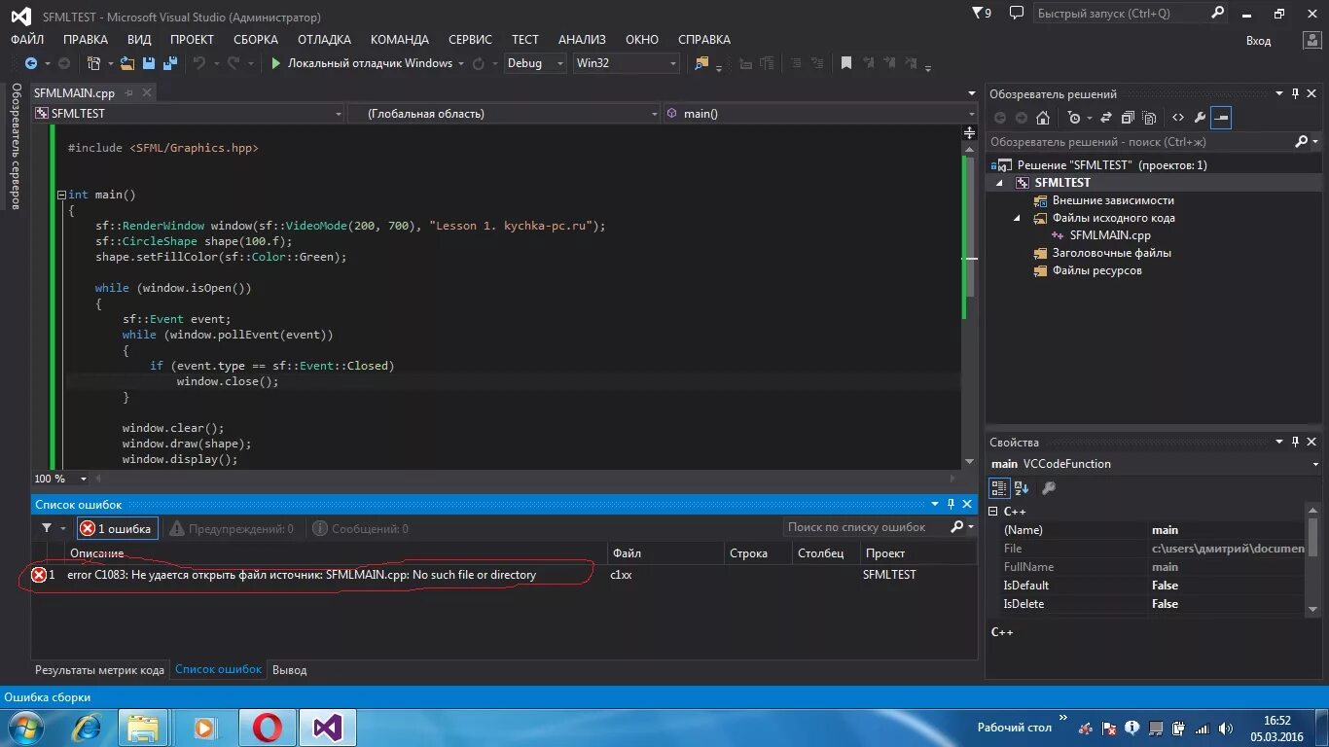Click the Collapse All icon in the solution explorer
The width and height of the screenshot is (1329, 747).
(x=1128, y=118)
